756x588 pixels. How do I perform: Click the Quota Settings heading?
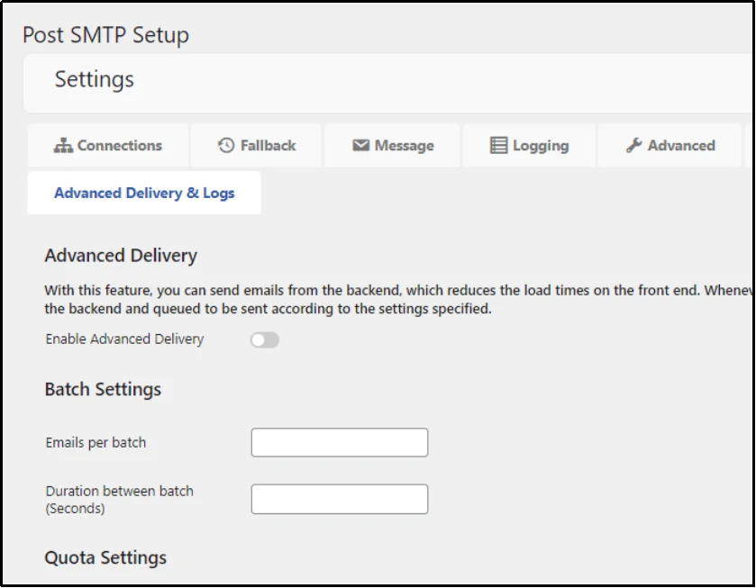tap(105, 557)
